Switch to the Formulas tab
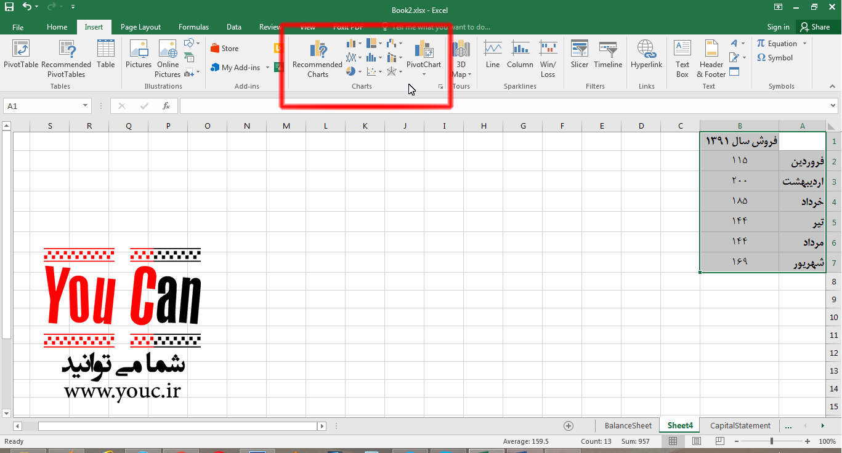The height and width of the screenshot is (453, 842). coord(193,27)
